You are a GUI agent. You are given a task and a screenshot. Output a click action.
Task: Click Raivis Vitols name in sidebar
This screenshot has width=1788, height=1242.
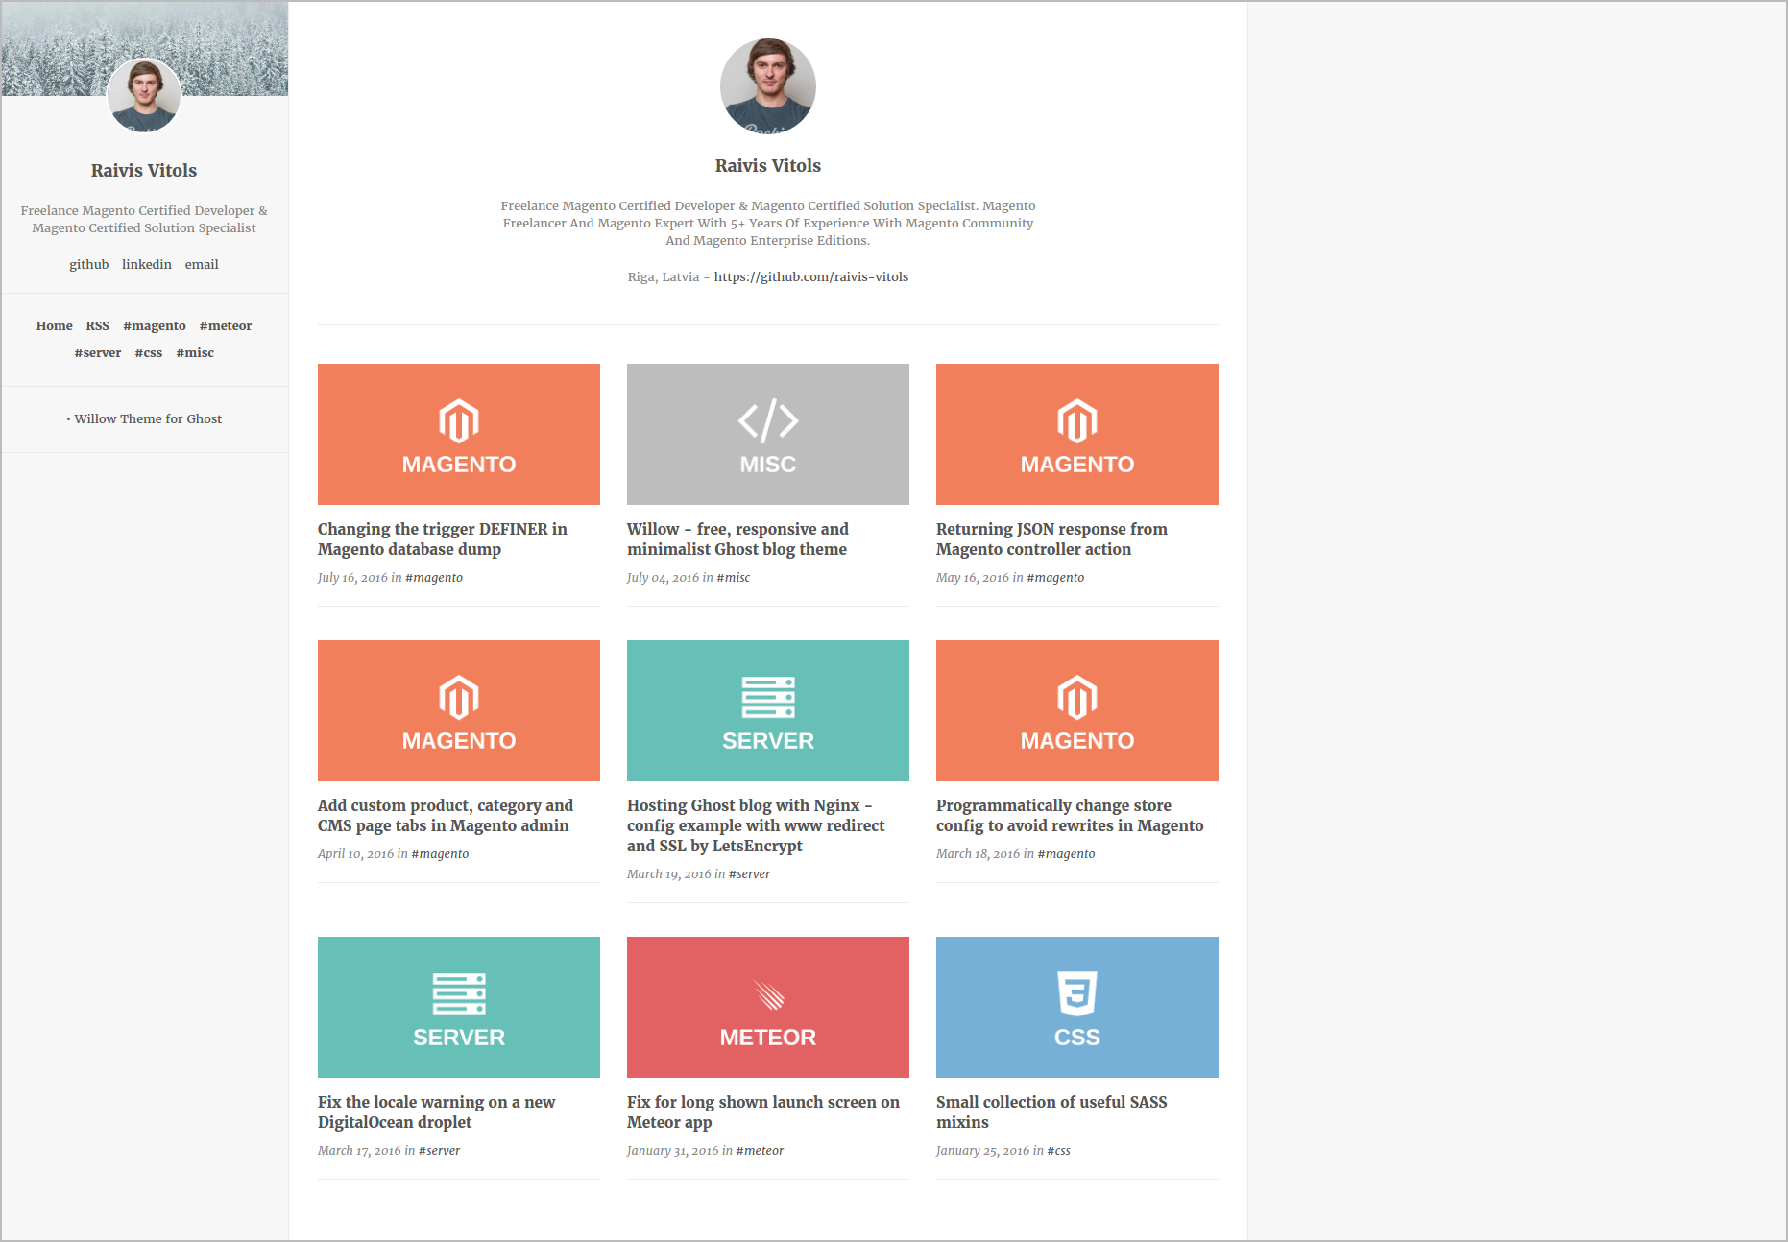pos(144,170)
